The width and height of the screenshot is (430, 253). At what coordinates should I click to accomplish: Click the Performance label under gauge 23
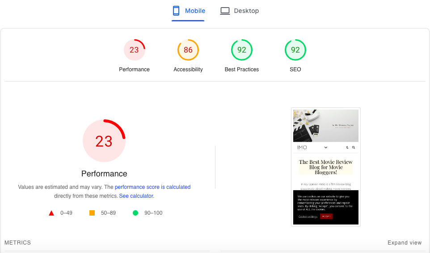[x=134, y=69]
